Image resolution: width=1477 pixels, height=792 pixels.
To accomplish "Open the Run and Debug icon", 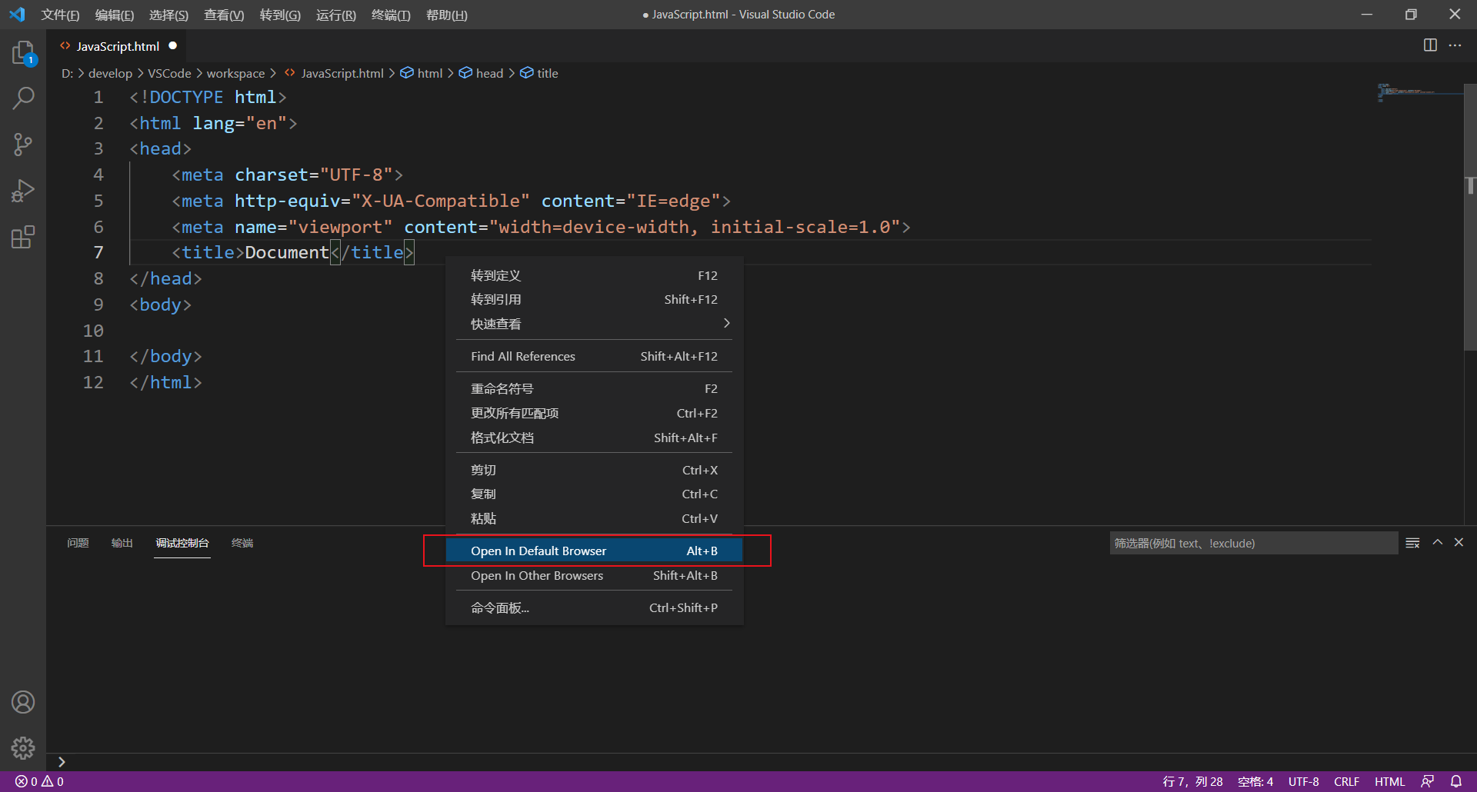I will [23, 191].
